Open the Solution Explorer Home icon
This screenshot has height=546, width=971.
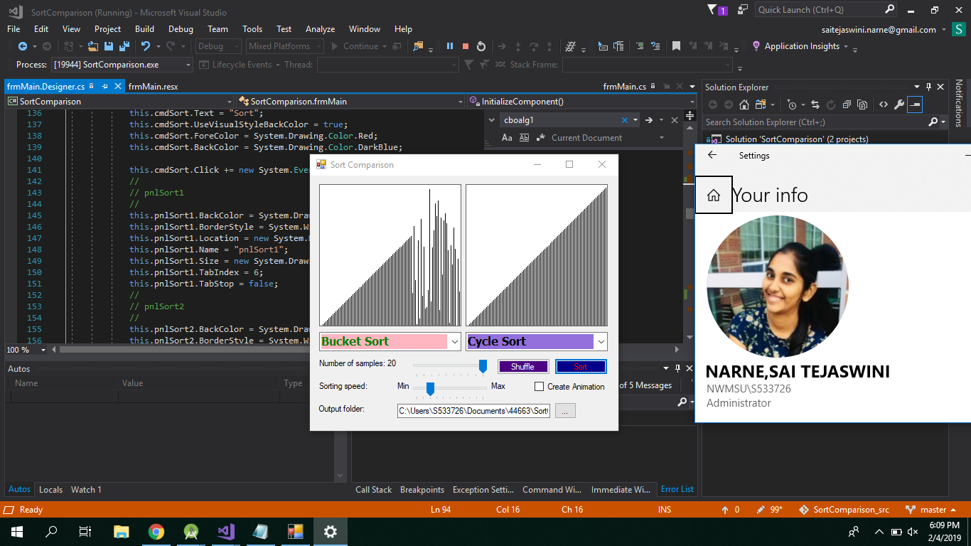744,105
